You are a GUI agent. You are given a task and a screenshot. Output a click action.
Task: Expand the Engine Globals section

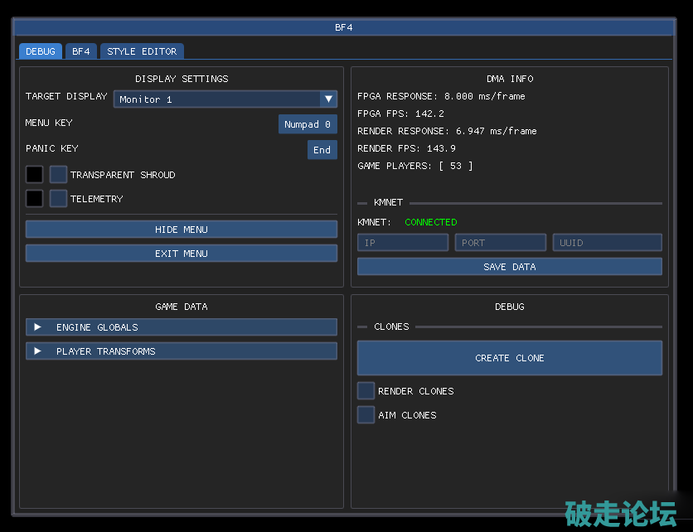coord(38,327)
